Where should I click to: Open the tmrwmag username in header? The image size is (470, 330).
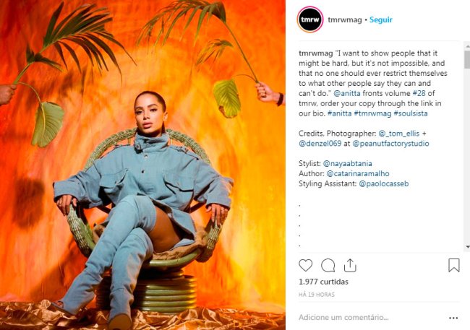(x=345, y=19)
